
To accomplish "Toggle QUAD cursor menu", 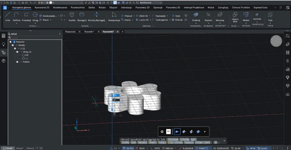I will 262,148.
